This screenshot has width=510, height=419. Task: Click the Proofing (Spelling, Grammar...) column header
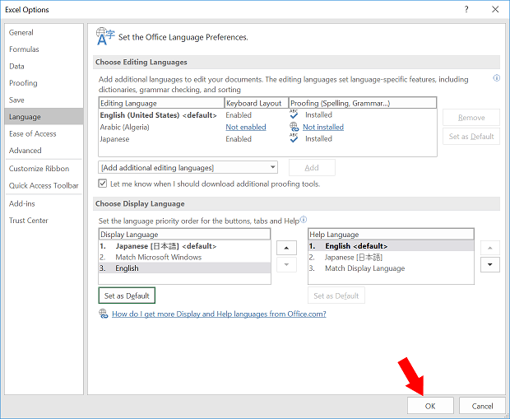363,103
